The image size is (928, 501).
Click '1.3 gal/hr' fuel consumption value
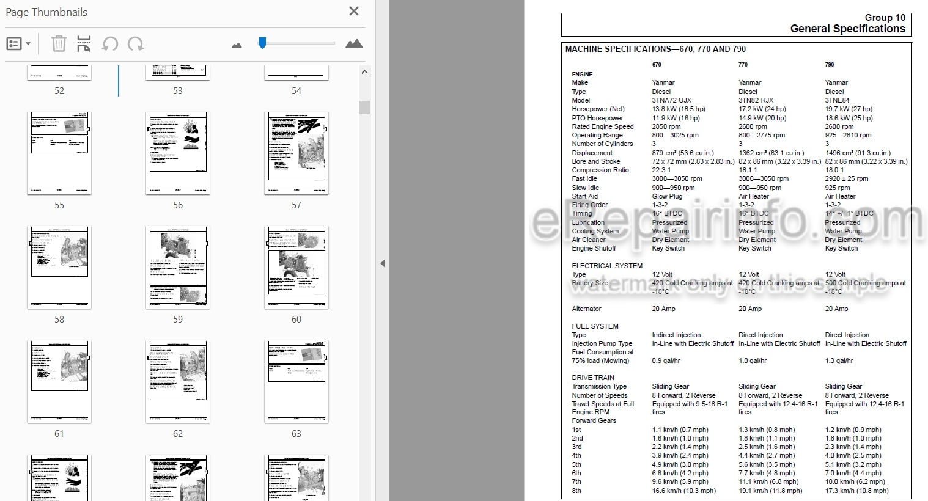click(839, 360)
